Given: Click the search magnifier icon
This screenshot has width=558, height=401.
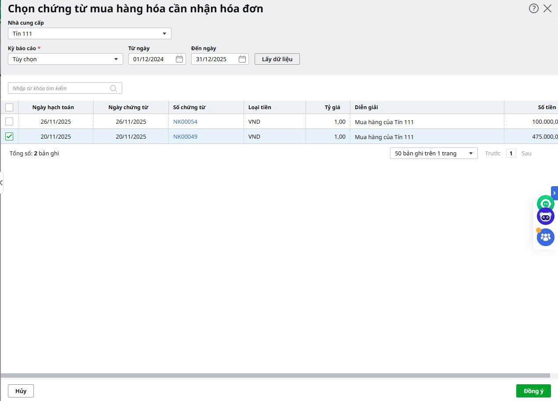Looking at the screenshot, I should [113, 88].
